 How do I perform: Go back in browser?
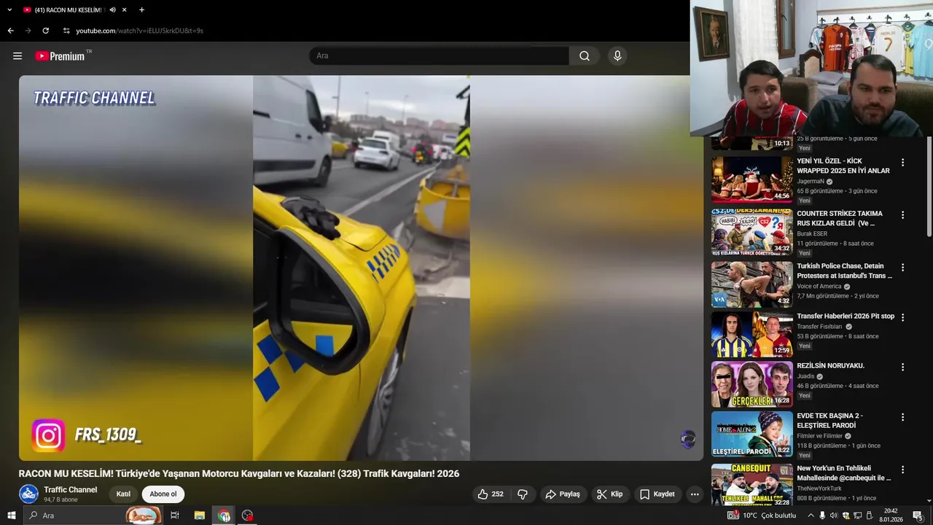[x=10, y=31]
